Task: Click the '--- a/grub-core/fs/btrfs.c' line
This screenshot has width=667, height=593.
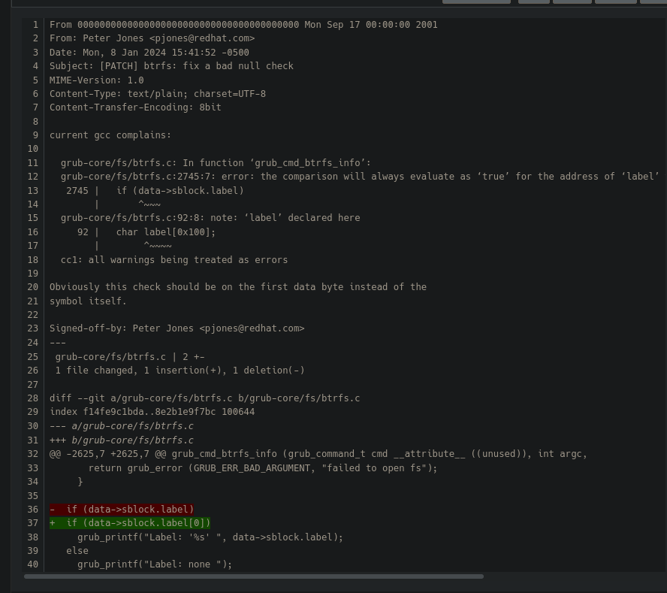Action: [121, 426]
